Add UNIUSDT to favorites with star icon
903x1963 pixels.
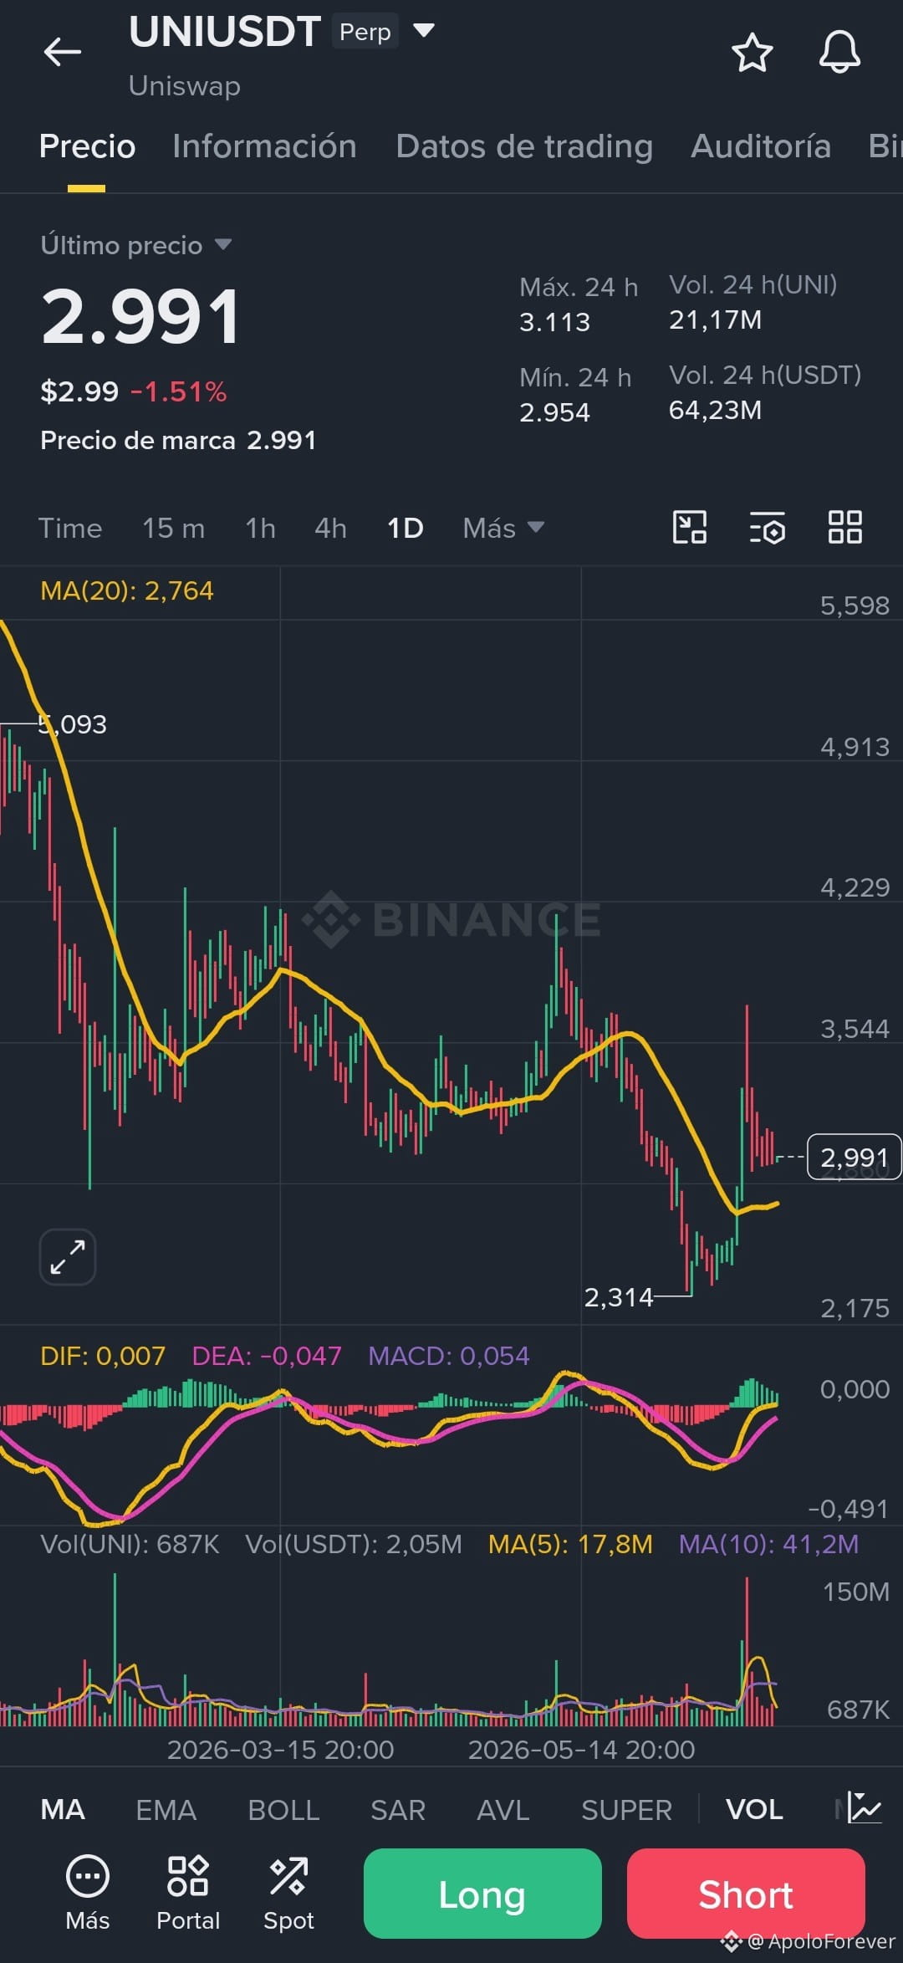752,53
